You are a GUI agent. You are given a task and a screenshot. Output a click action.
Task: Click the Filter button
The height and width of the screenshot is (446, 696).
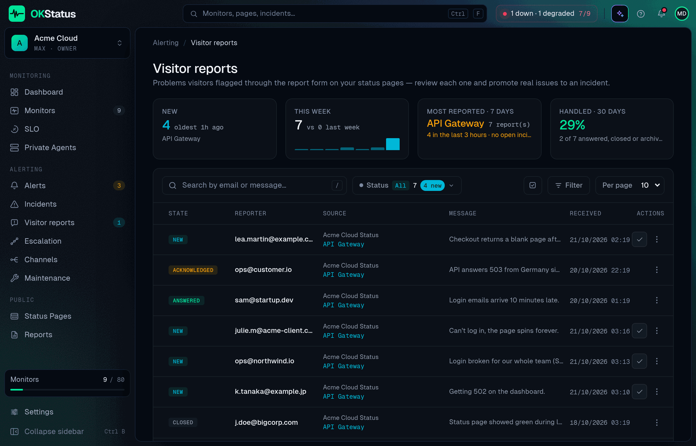point(568,185)
